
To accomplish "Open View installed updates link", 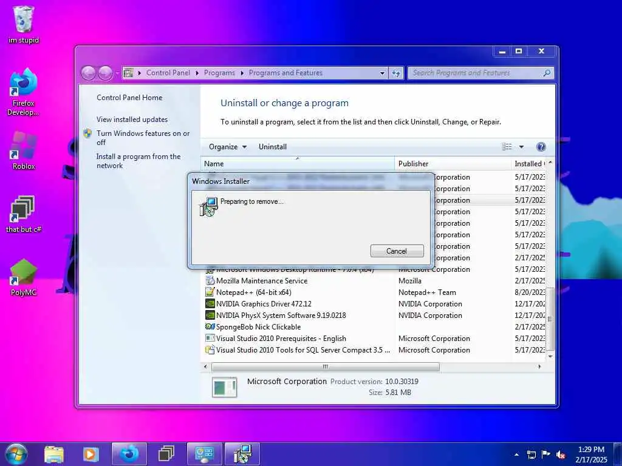I will tap(132, 120).
